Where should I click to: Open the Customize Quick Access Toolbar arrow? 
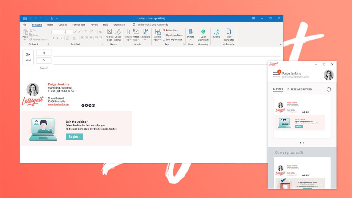57,18
